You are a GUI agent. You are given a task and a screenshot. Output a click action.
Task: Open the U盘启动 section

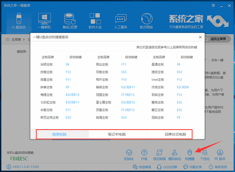[x=18, y=21]
